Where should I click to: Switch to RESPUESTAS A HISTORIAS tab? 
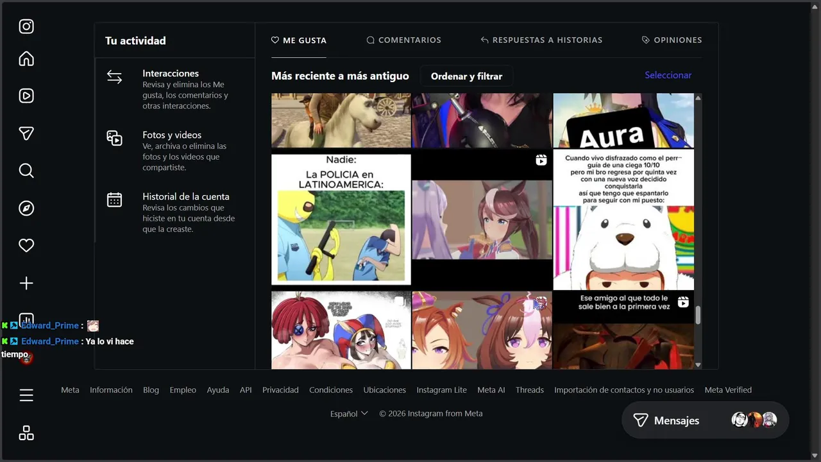(541, 40)
